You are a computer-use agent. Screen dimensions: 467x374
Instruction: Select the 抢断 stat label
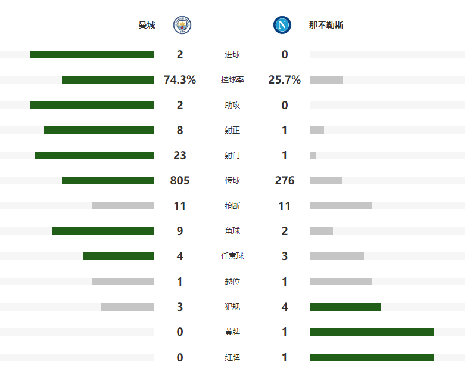click(x=232, y=206)
